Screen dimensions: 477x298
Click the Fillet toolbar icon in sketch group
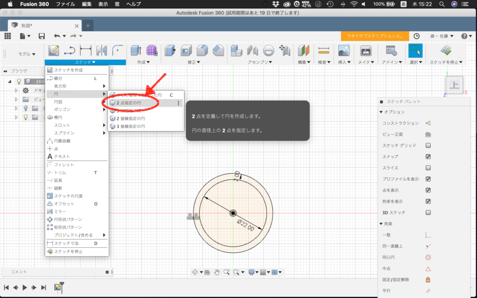point(117,50)
